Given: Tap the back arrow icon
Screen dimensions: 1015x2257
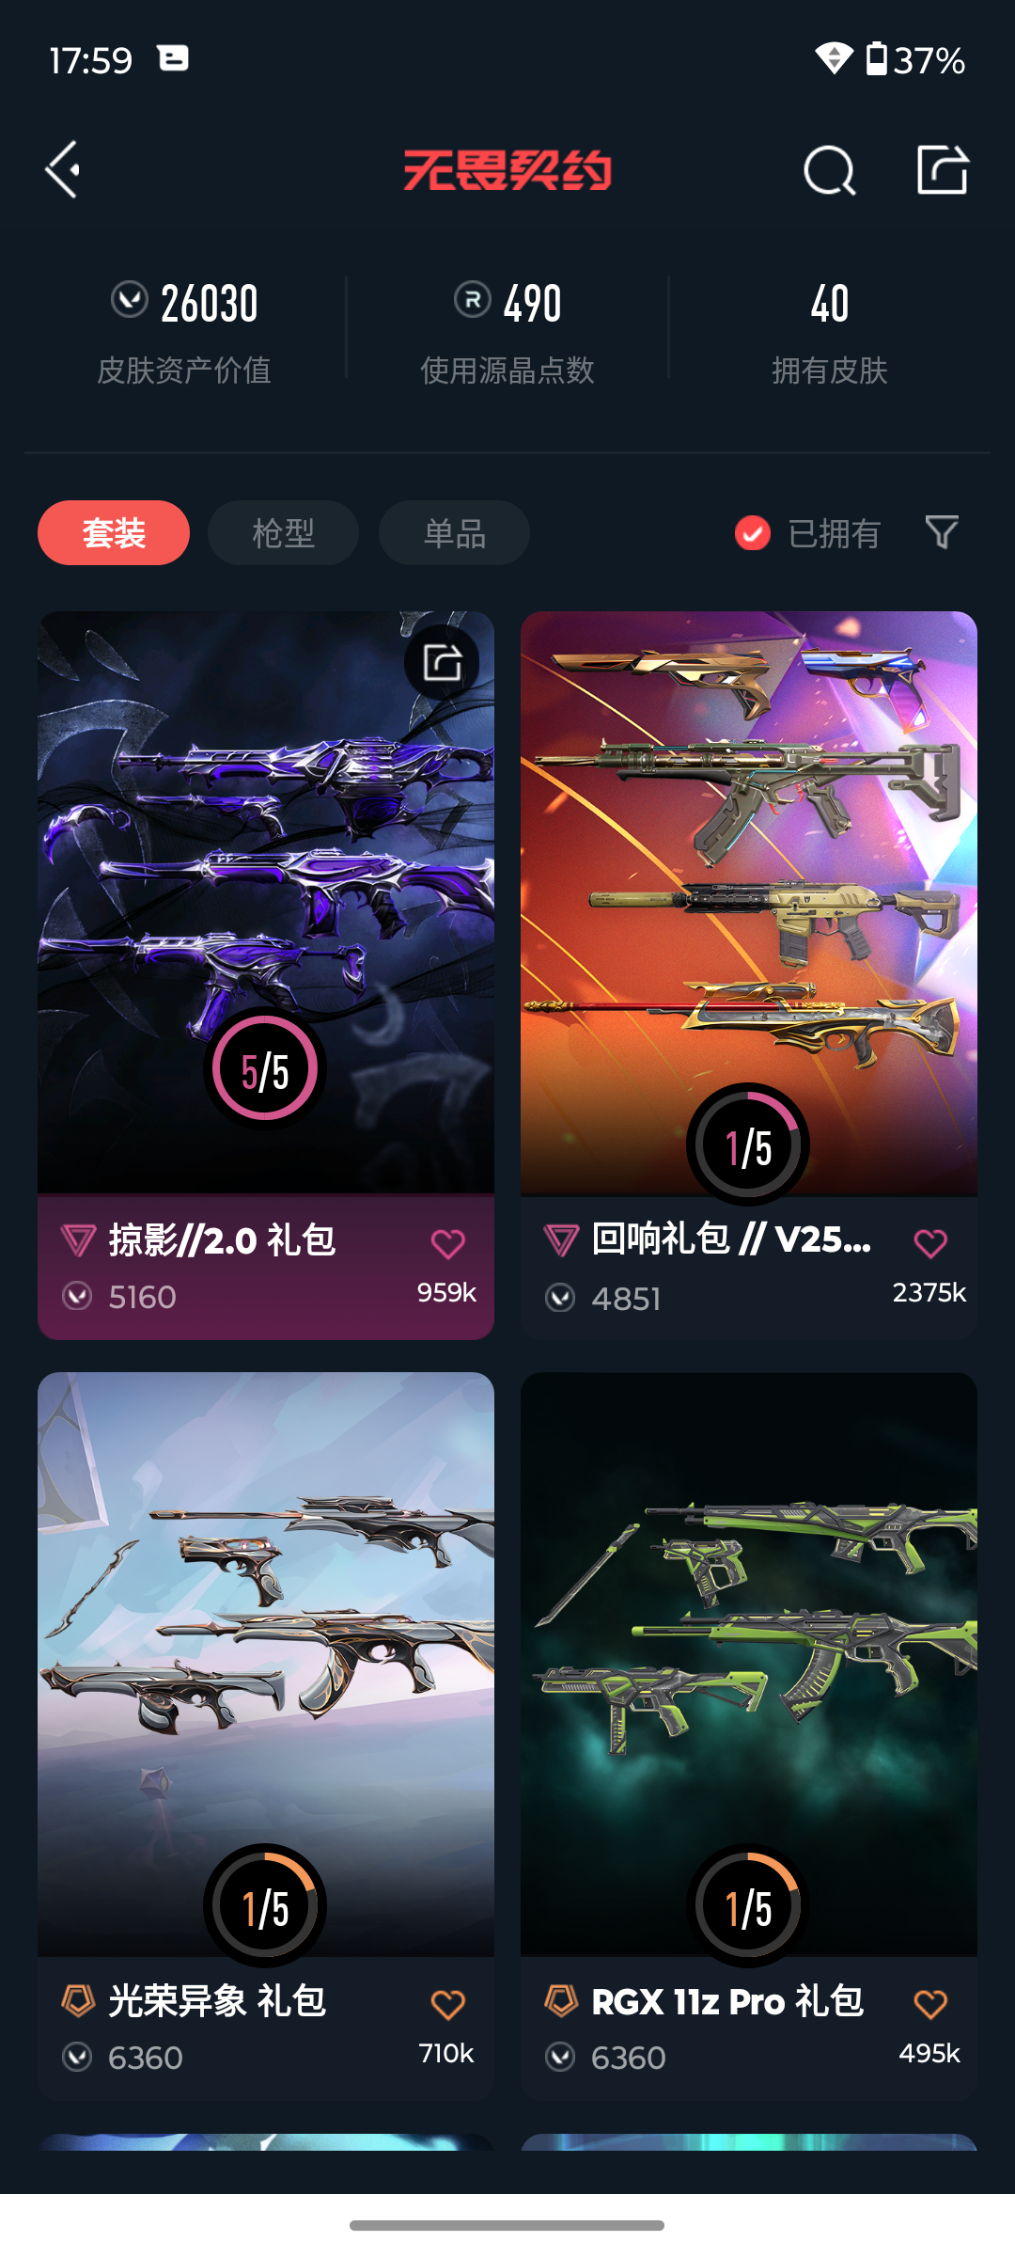Looking at the screenshot, I should (x=64, y=170).
